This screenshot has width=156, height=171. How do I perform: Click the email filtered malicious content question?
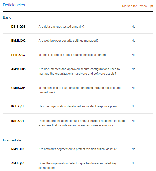tap(73, 55)
